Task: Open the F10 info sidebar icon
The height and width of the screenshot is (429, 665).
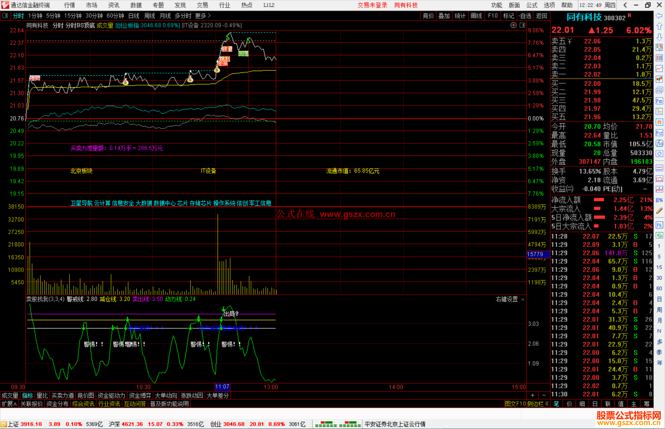Action: tap(659, 101)
